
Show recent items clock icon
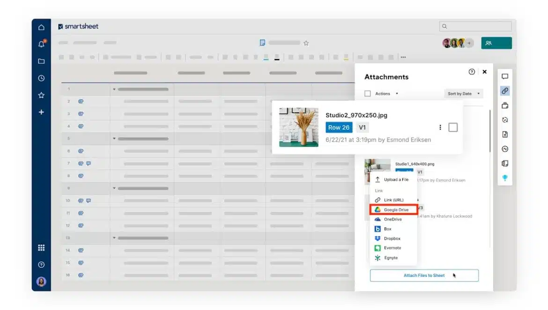click(x=41, y=78)
